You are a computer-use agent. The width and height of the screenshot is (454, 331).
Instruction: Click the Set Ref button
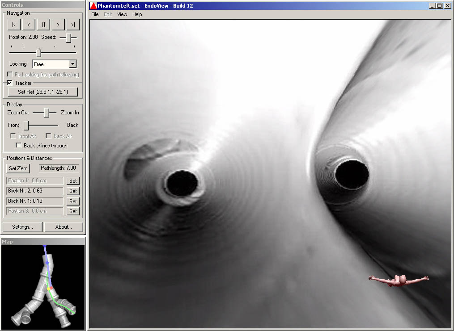point(43,92)
